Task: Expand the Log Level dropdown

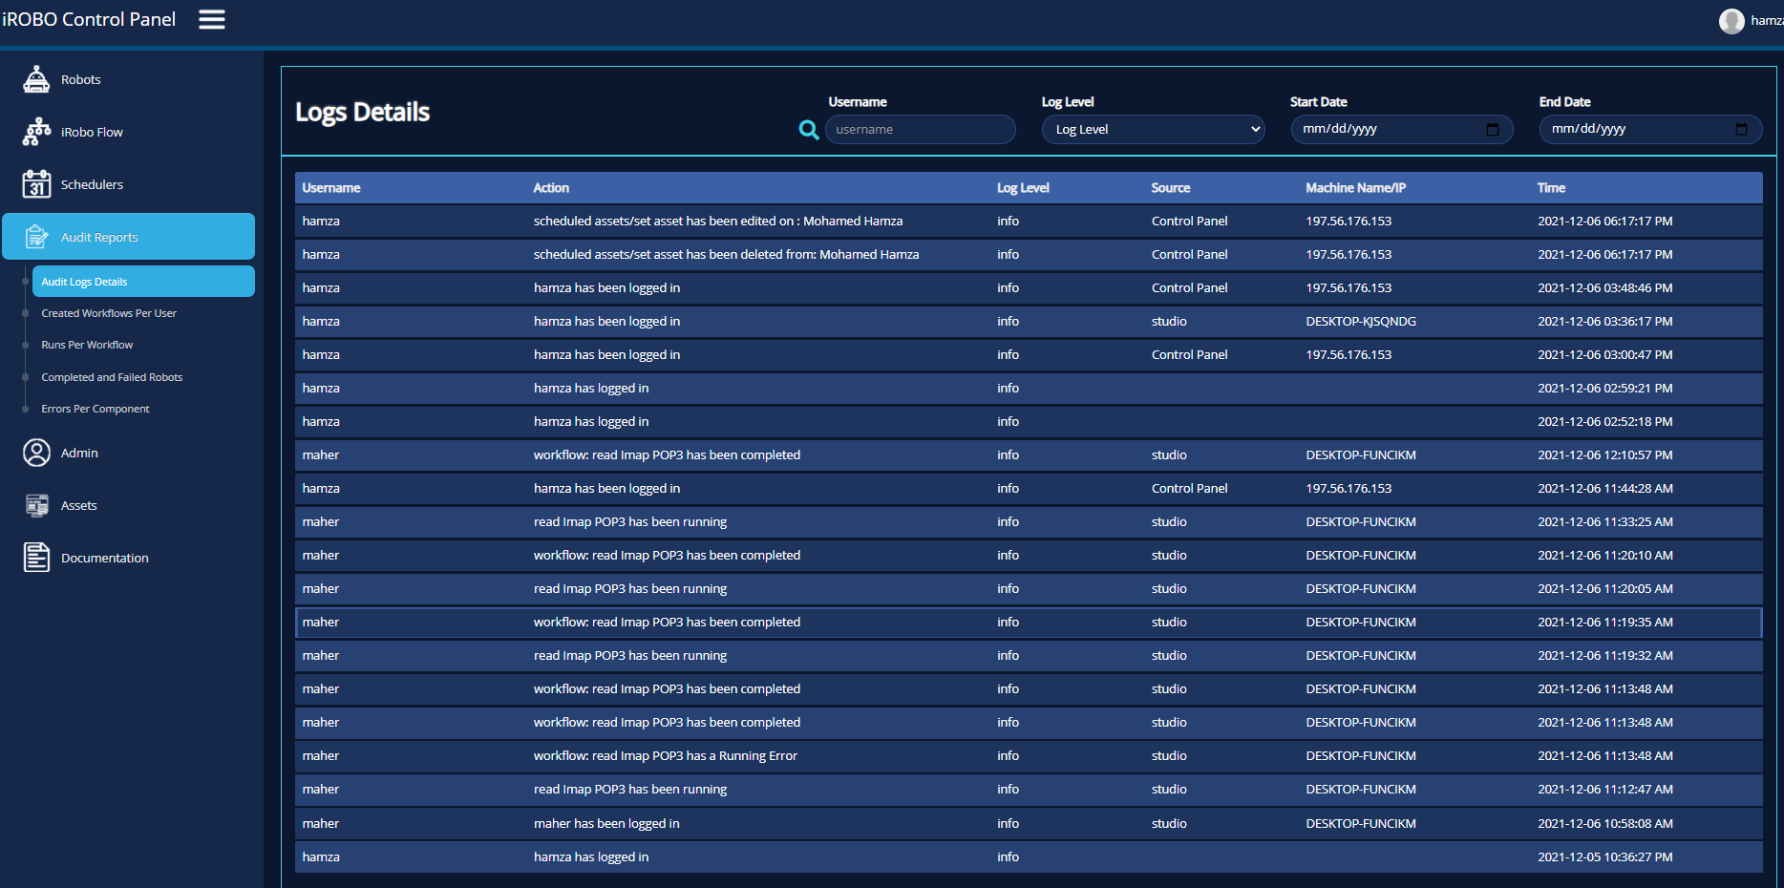Action: [1153, 129]
